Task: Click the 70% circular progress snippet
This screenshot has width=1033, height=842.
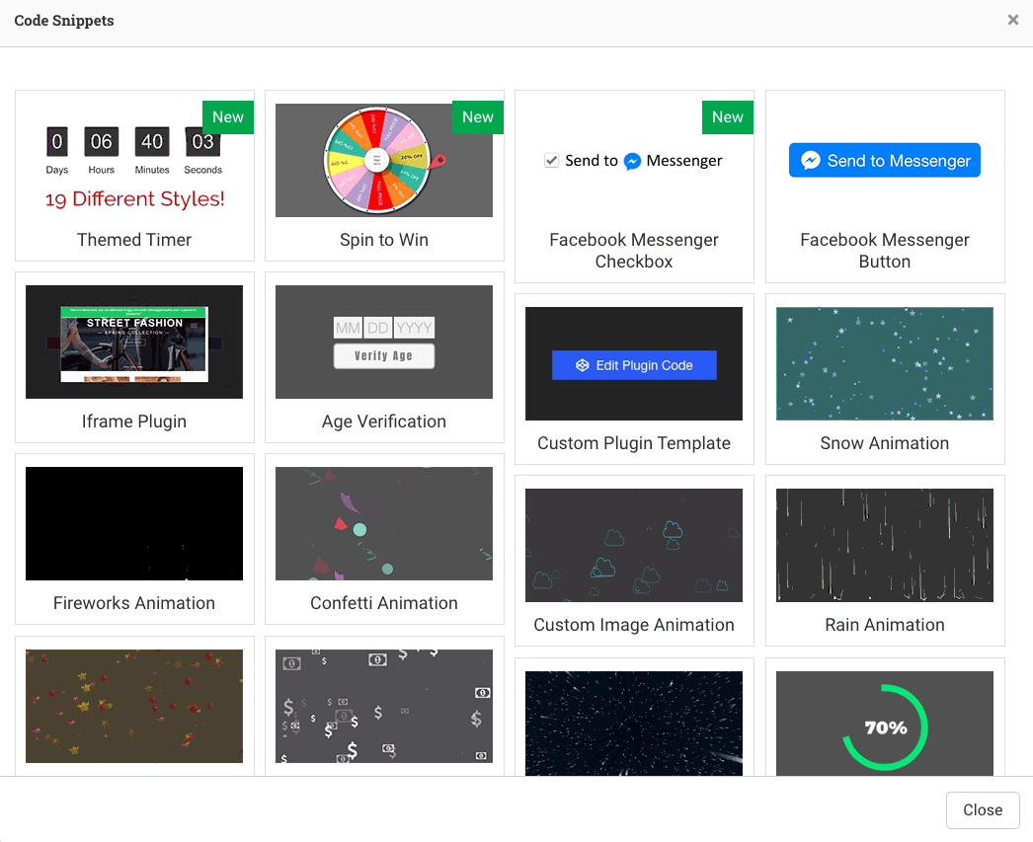Action: coord(884,723)
